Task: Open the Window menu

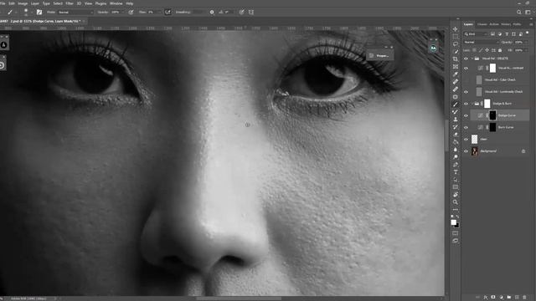Action: coord(116,3)
